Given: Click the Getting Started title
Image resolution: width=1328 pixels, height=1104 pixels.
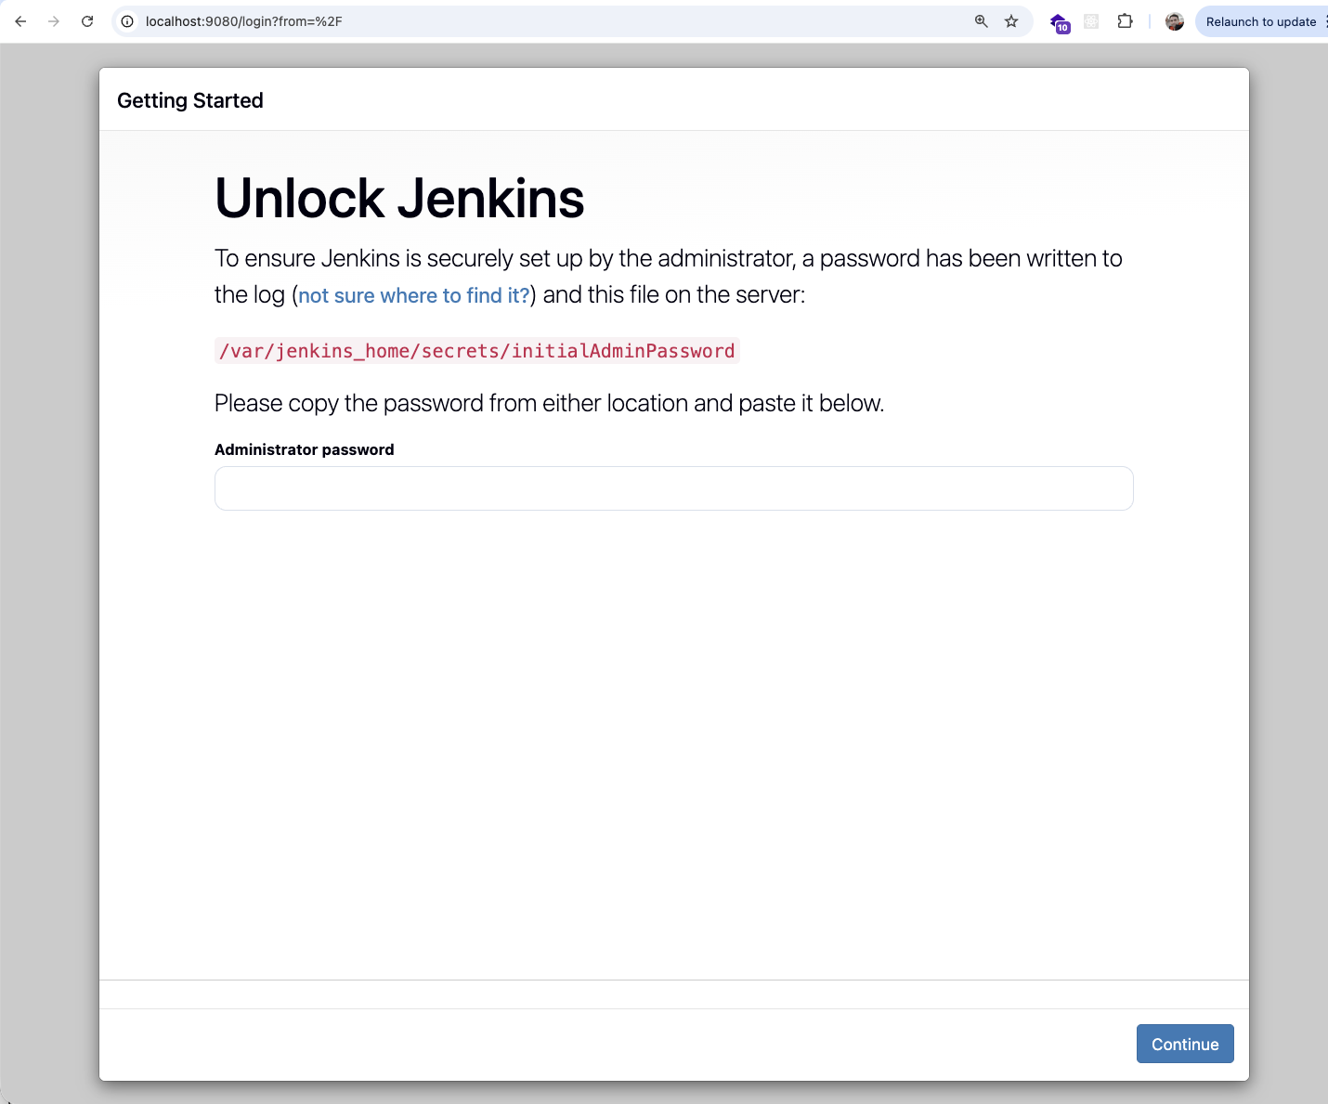Looking at the screenshot, I should pyautogui.click(x=190, y=100).
